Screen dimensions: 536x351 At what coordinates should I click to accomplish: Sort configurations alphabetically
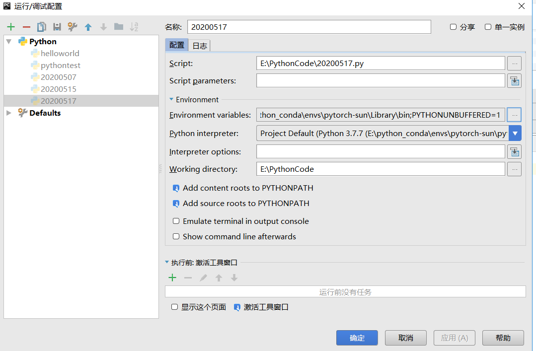133,27
